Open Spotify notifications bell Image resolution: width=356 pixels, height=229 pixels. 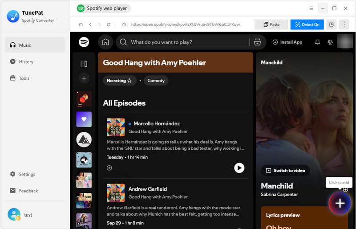point(317,42)
